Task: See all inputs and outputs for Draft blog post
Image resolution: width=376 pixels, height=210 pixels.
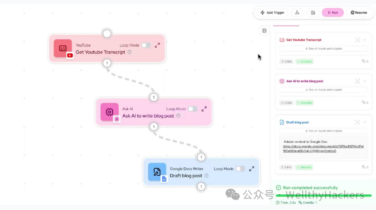Action: 324,131
